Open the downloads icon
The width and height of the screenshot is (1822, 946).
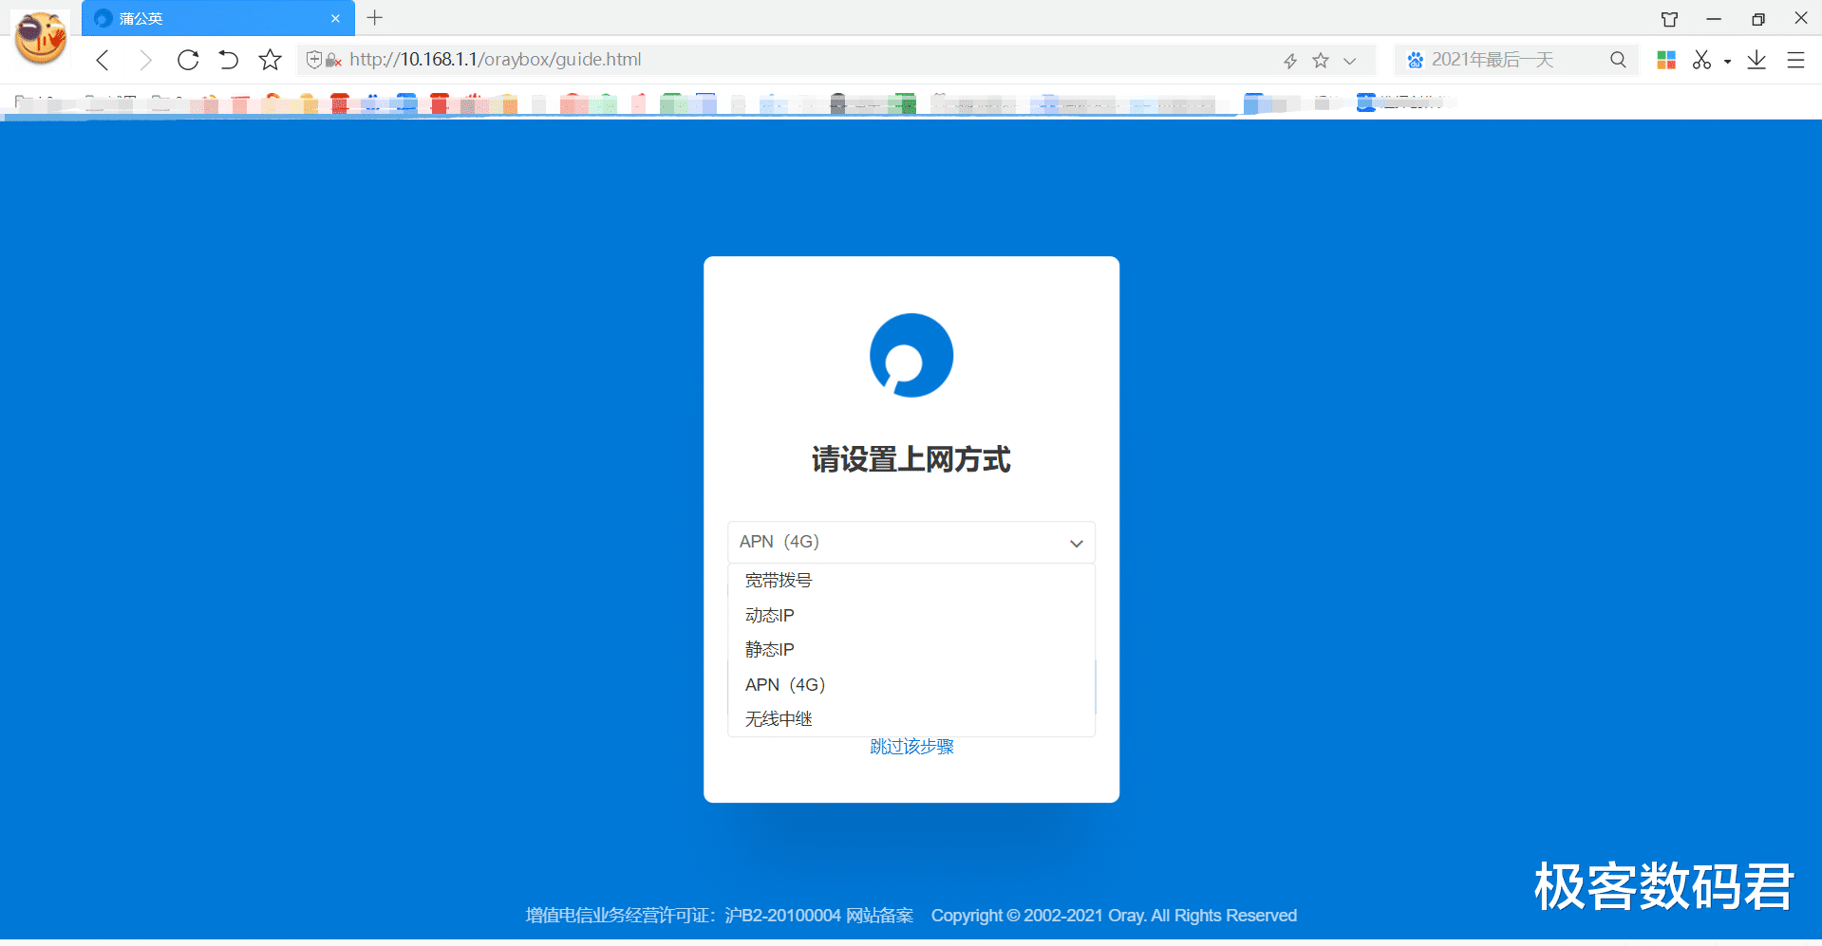[1756, 60]
